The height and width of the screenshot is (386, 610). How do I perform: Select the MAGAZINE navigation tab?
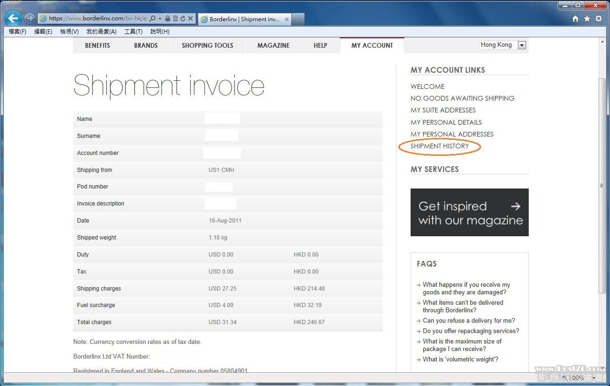[274, 45]
